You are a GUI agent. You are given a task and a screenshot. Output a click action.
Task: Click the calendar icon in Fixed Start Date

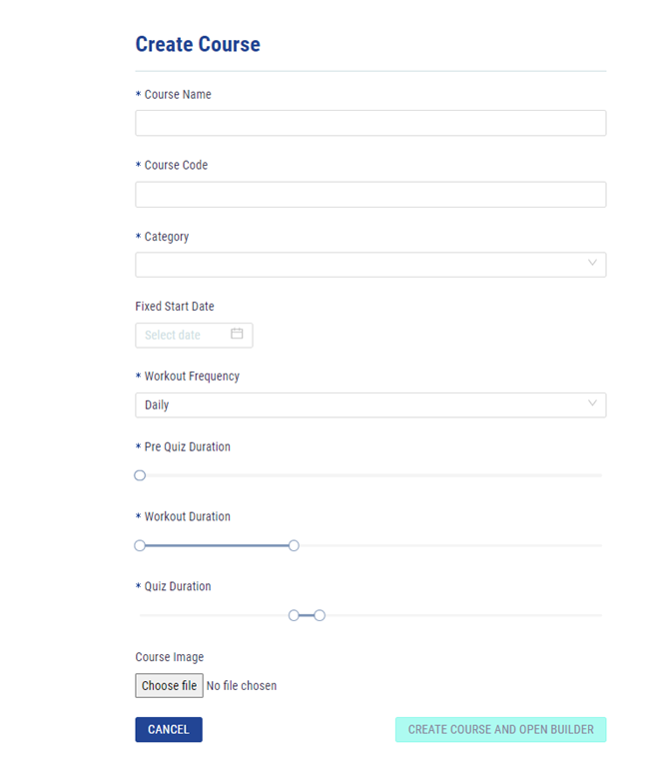pyautogui.click(x=237, y=334)
